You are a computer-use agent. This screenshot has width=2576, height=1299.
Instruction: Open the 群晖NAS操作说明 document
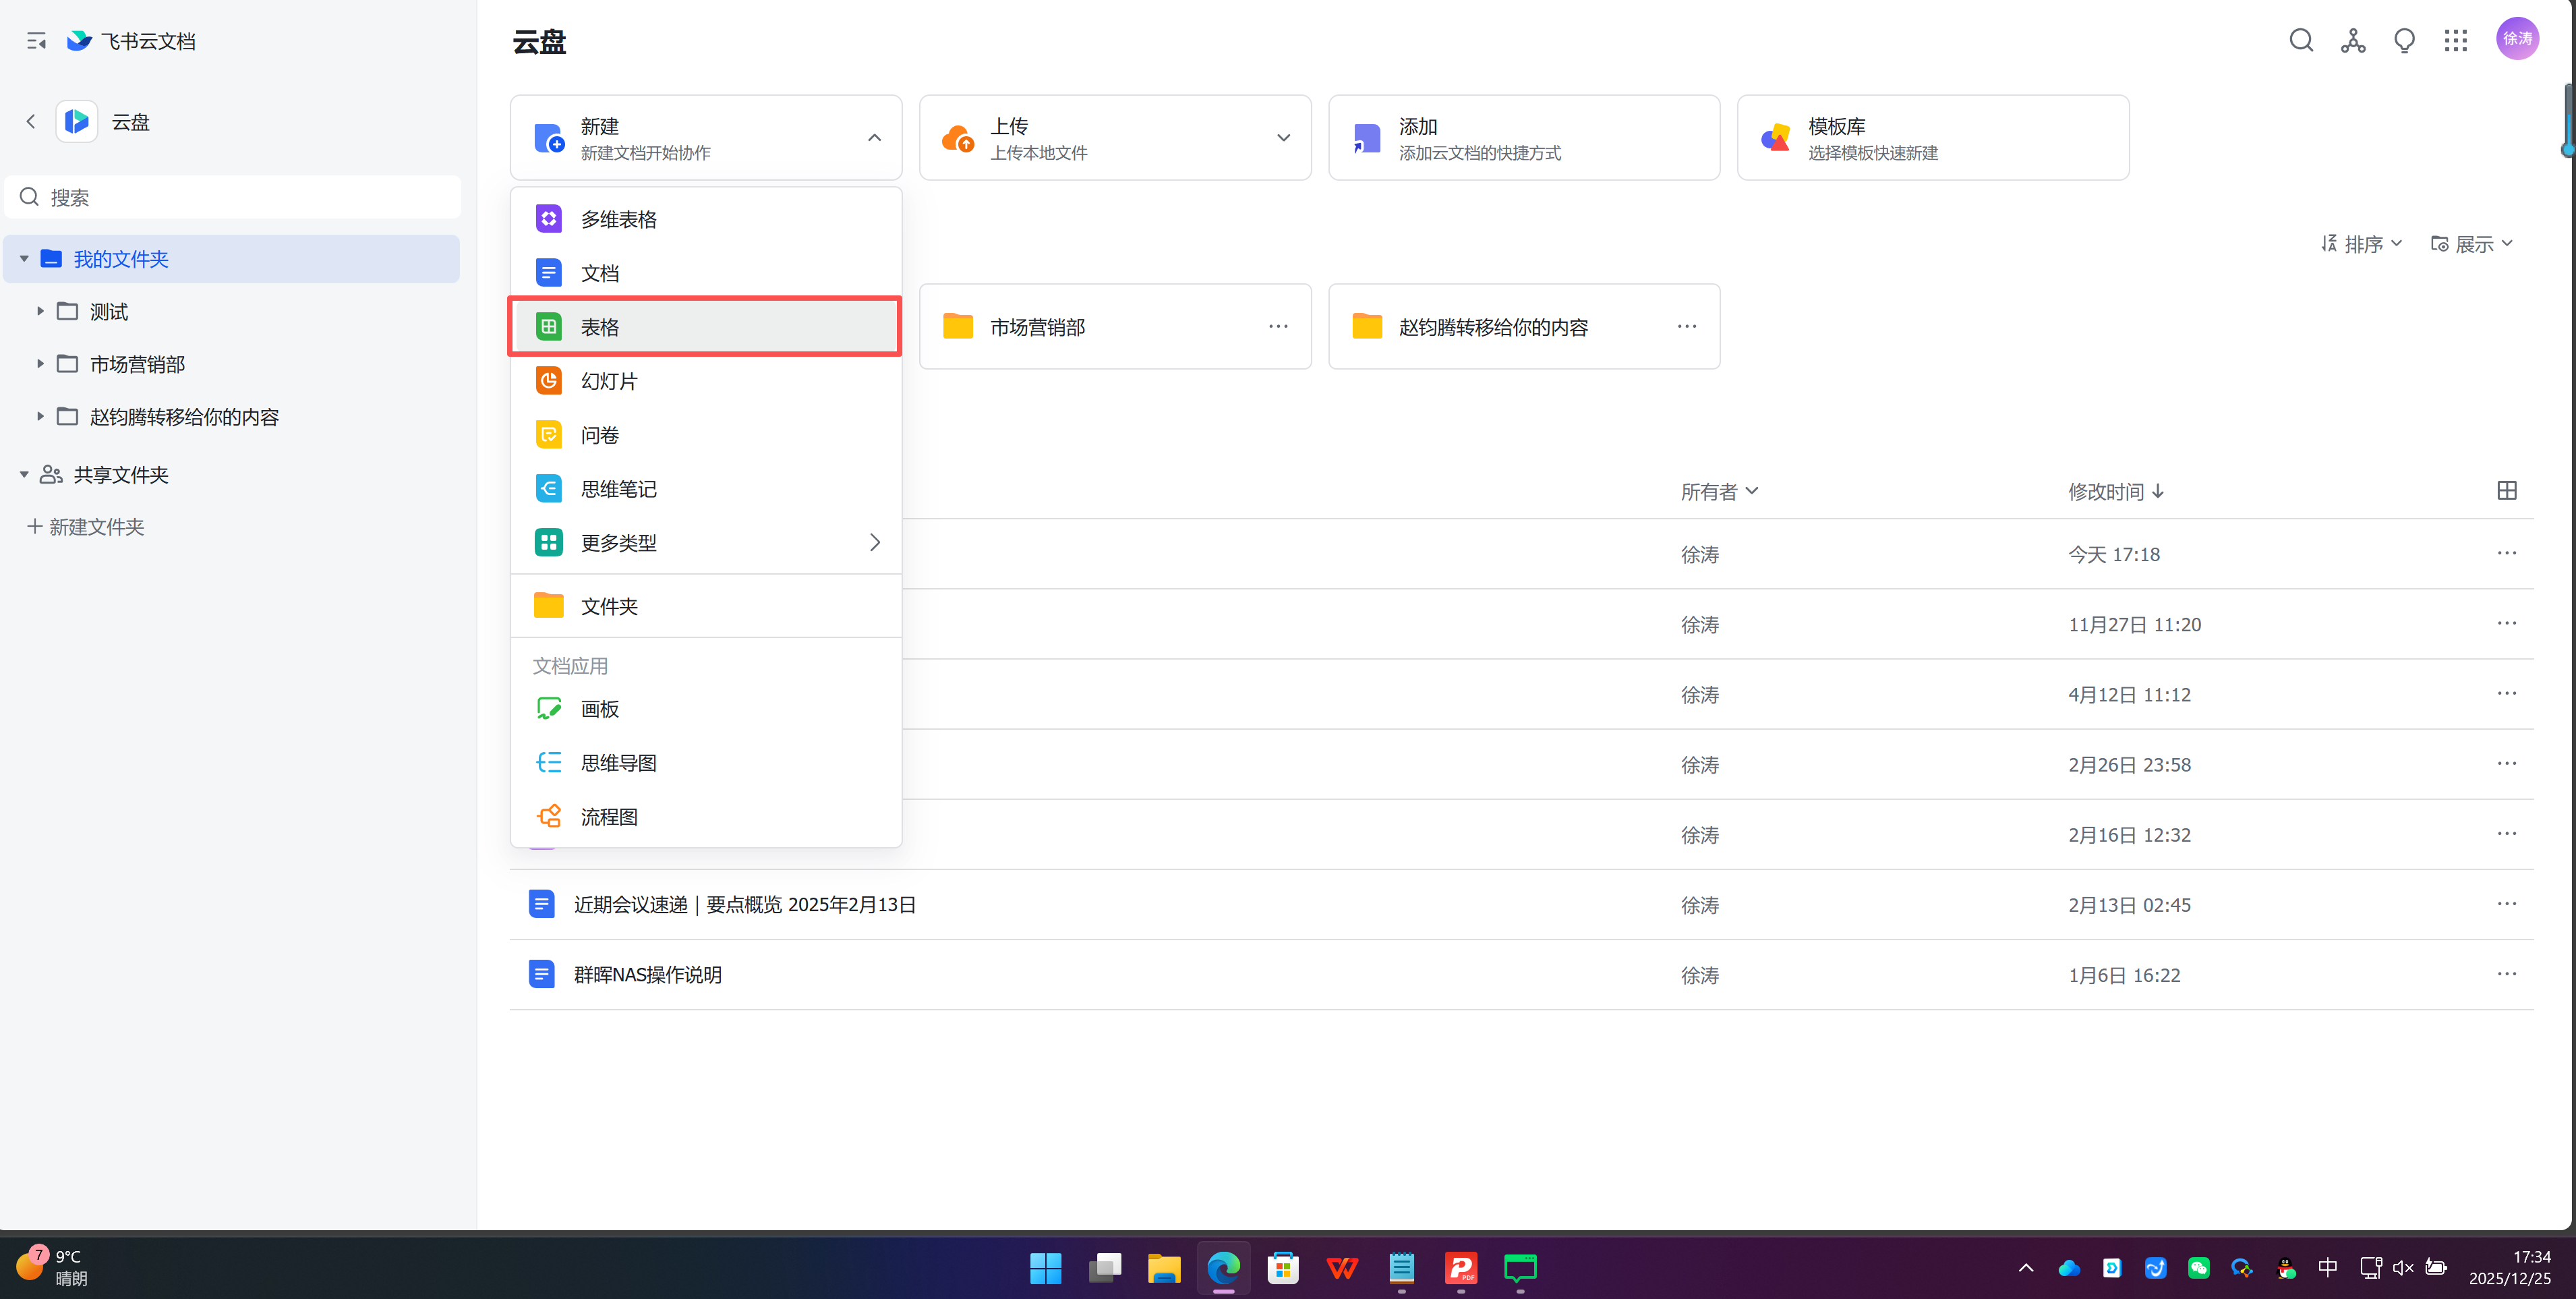[x=647, y=974]
